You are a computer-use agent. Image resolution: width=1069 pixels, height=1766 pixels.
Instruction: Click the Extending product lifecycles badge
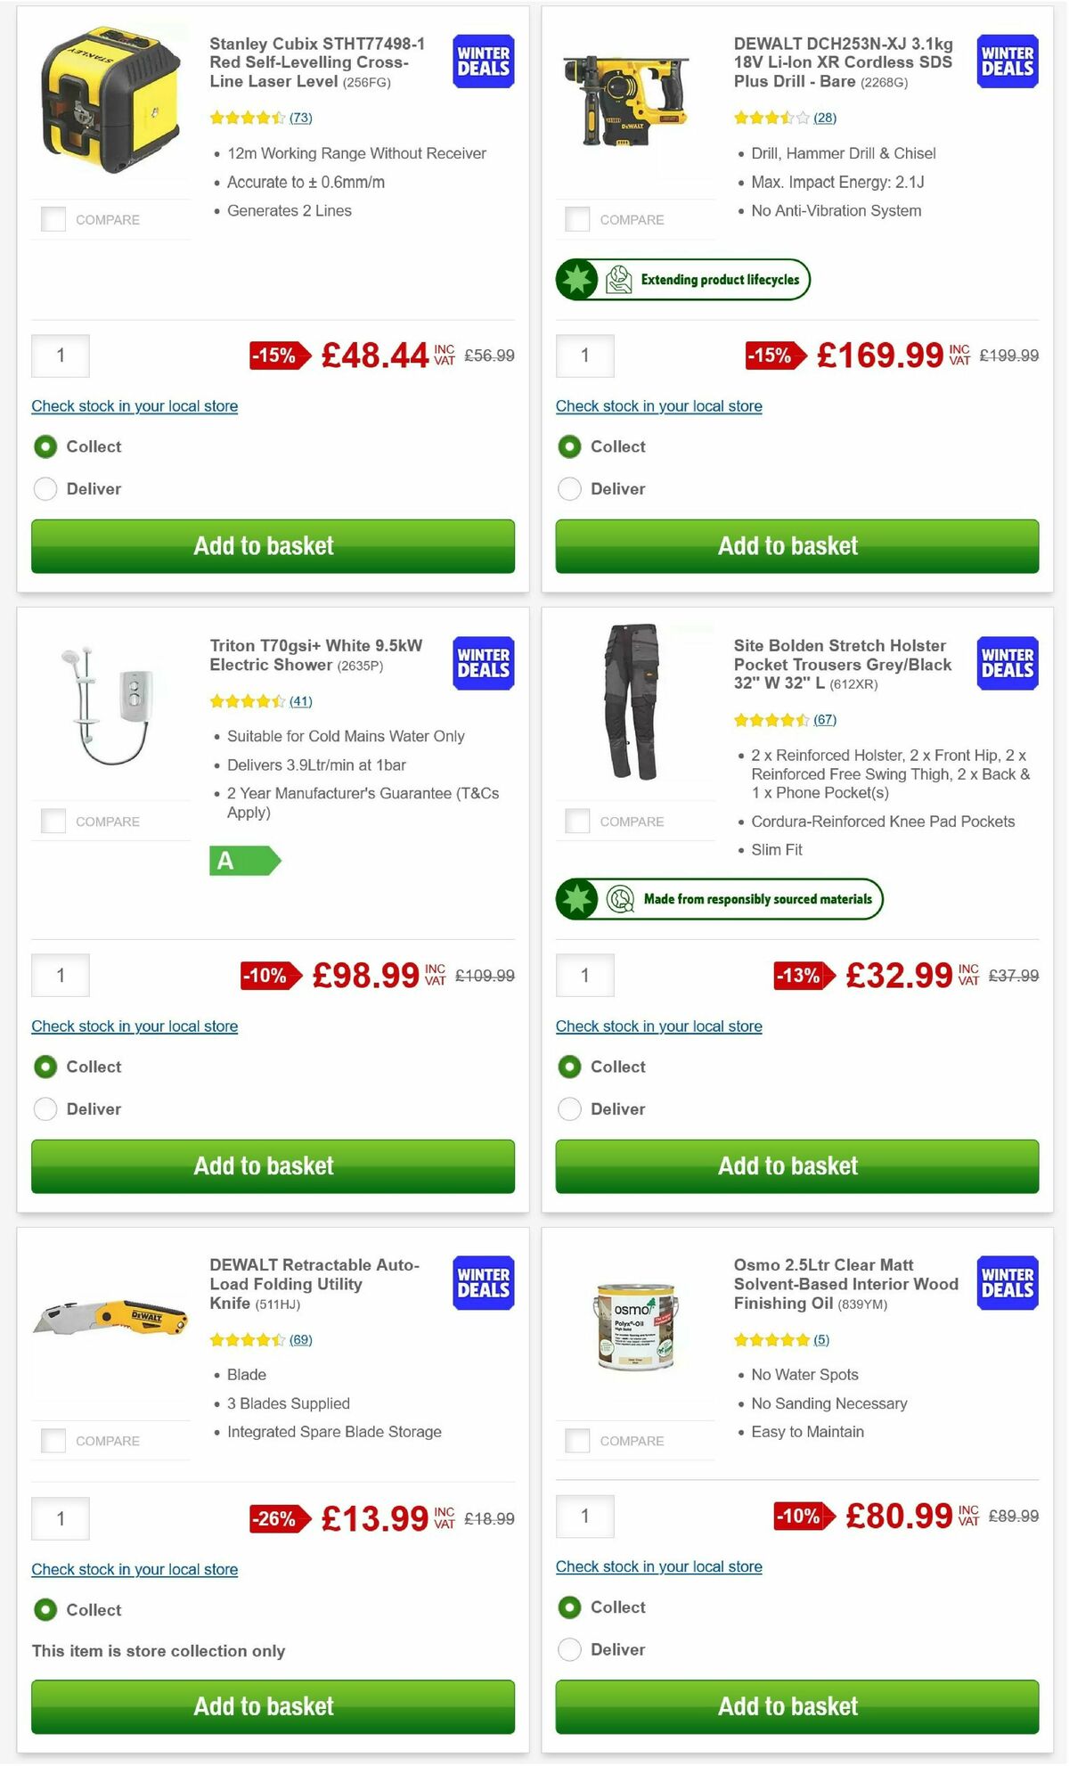click(682, 279)
